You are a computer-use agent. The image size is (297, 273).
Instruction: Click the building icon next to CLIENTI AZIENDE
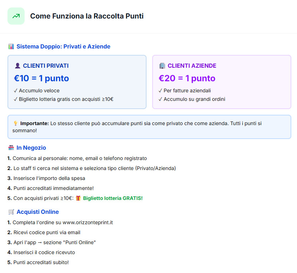point(162,66)
